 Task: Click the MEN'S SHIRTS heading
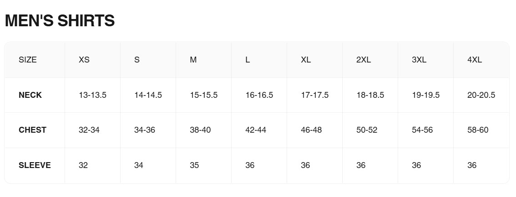coord(60,21)
